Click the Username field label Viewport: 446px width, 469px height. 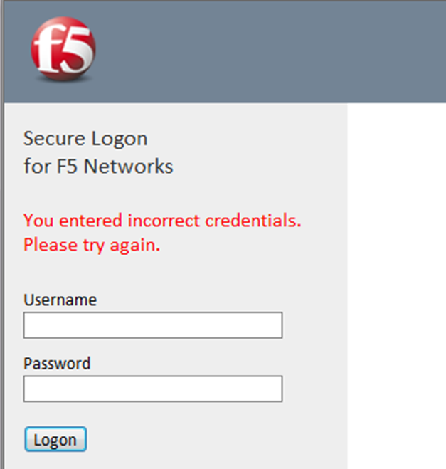[x=60, y=300]
